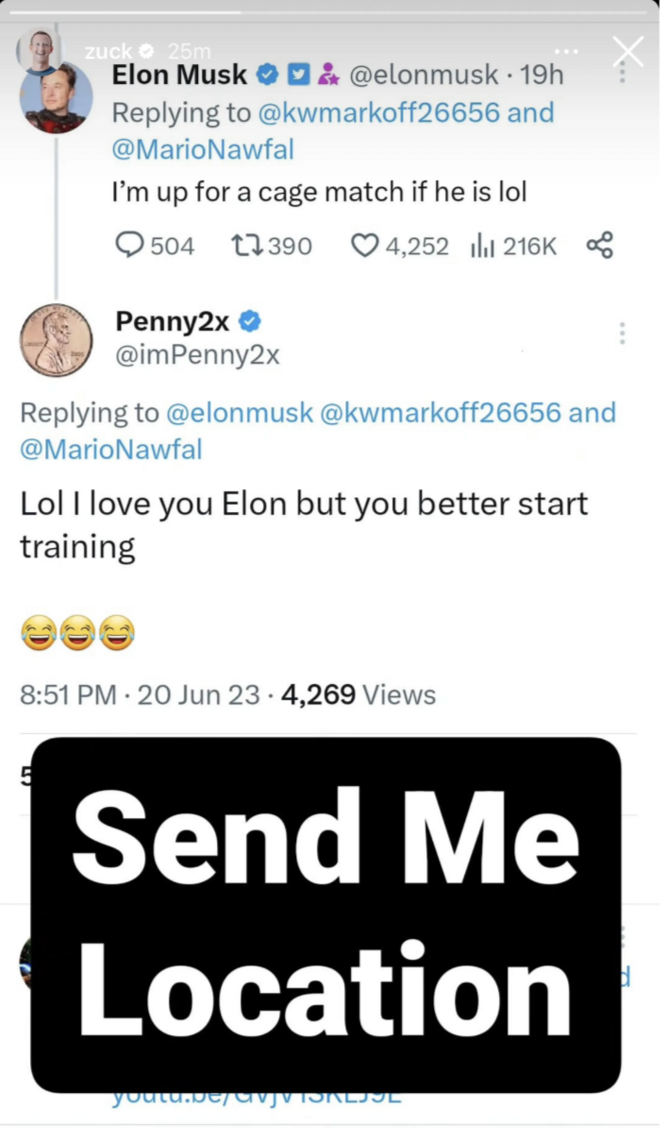Viewport: 668px width, 1128px height.
Task: Click the @elonmusk handle in Elon's tweet header
Action: tap(423, 75)
